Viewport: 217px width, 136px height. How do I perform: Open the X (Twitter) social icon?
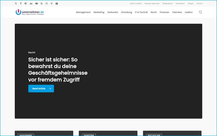[16, 3]
